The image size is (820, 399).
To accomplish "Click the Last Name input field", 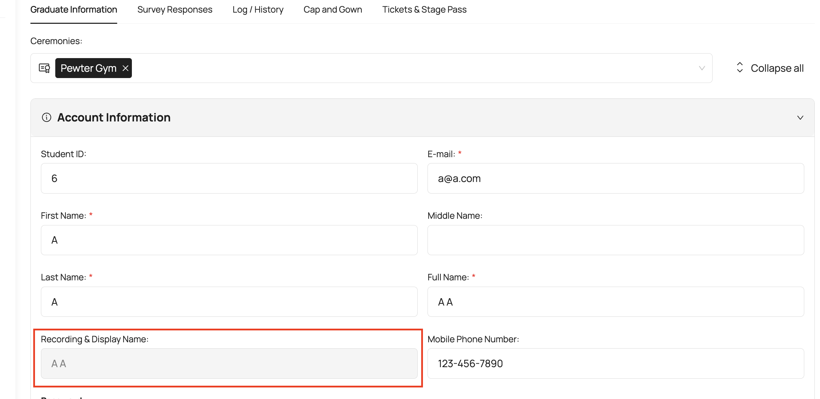I will pos(229,302).
